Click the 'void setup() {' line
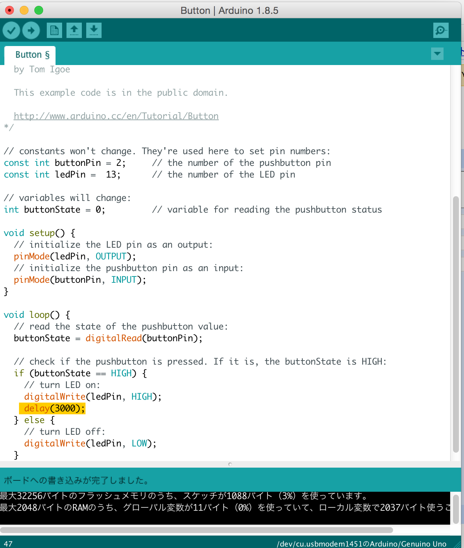464x548 pixels. 40,233
